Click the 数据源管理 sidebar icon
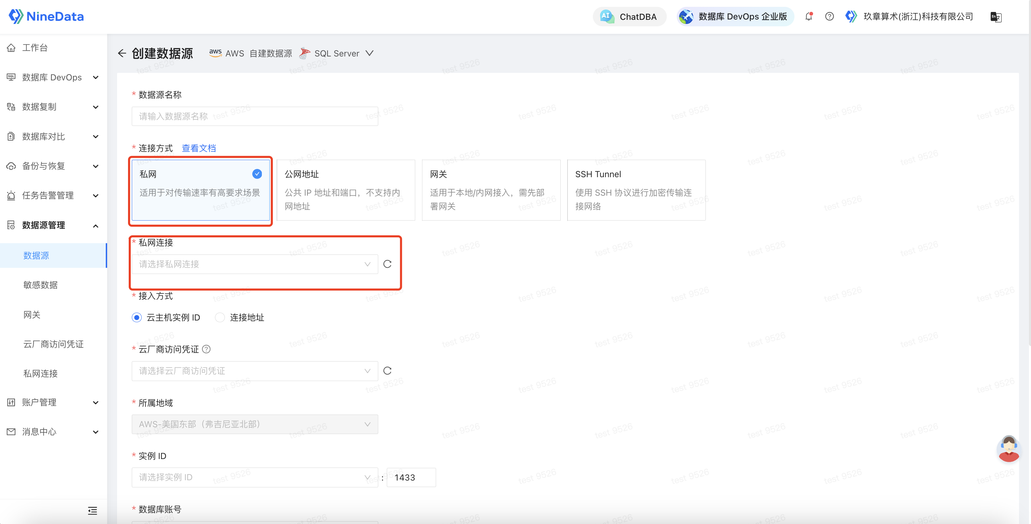 coord(11,225)
